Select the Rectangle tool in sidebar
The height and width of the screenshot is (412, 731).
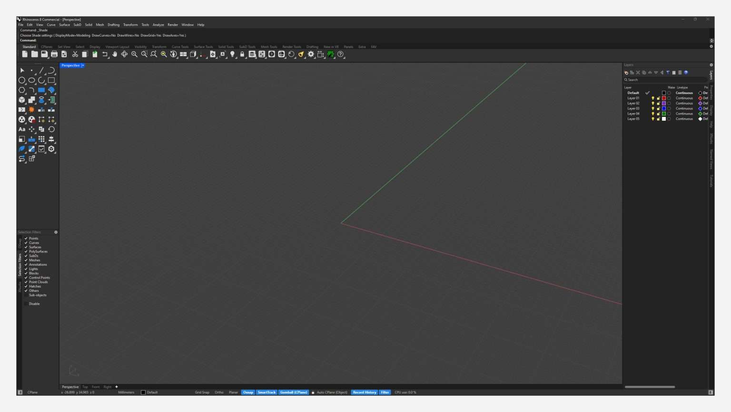[x=51, y=80]
